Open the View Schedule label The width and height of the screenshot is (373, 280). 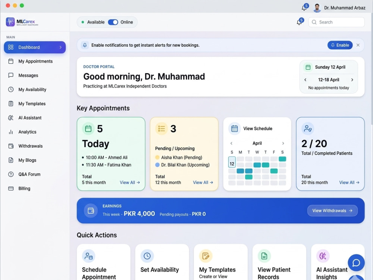click(x=258, y=128)
